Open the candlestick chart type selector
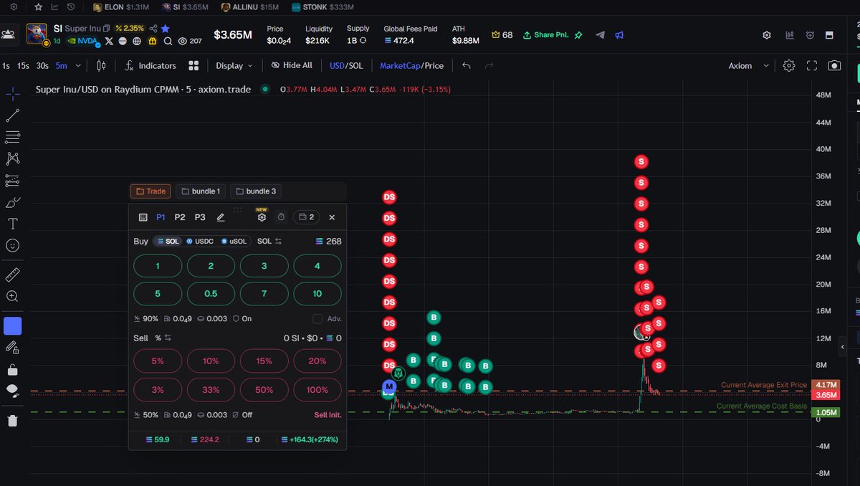860x486 pixels. (x=101, y=65)
